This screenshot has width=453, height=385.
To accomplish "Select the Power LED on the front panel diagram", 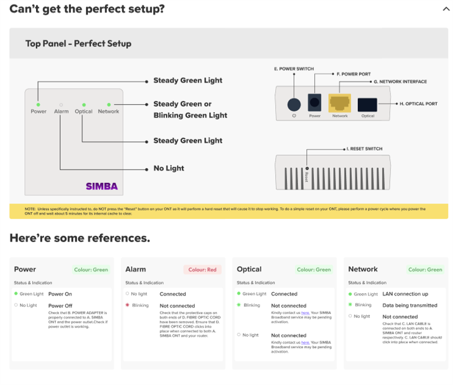I will 38,104.
